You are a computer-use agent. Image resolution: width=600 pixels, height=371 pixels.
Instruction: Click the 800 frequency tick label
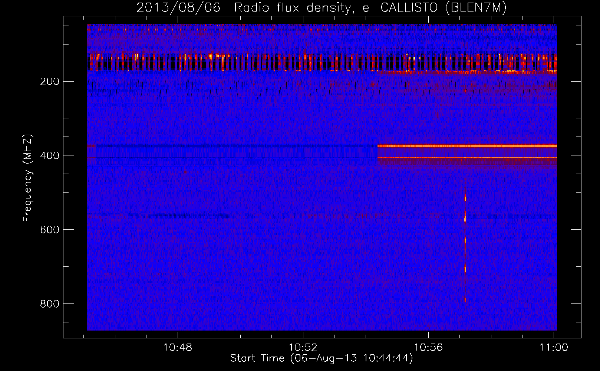(49, 304)
